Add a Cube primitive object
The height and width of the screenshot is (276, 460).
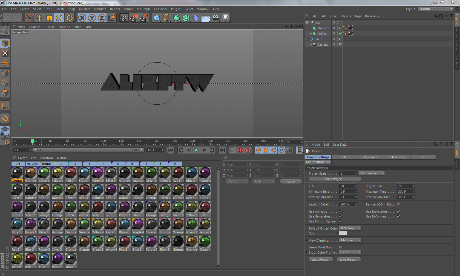pyautogui.click(x=157, y=18)
